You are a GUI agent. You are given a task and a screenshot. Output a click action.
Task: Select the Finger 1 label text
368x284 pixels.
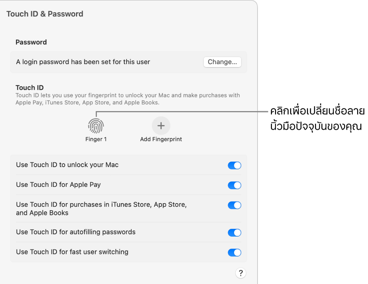(96, 139)
